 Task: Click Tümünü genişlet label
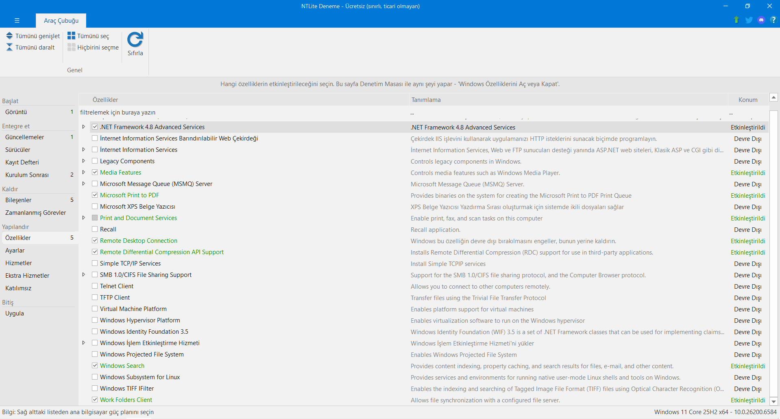coord(37,36)
